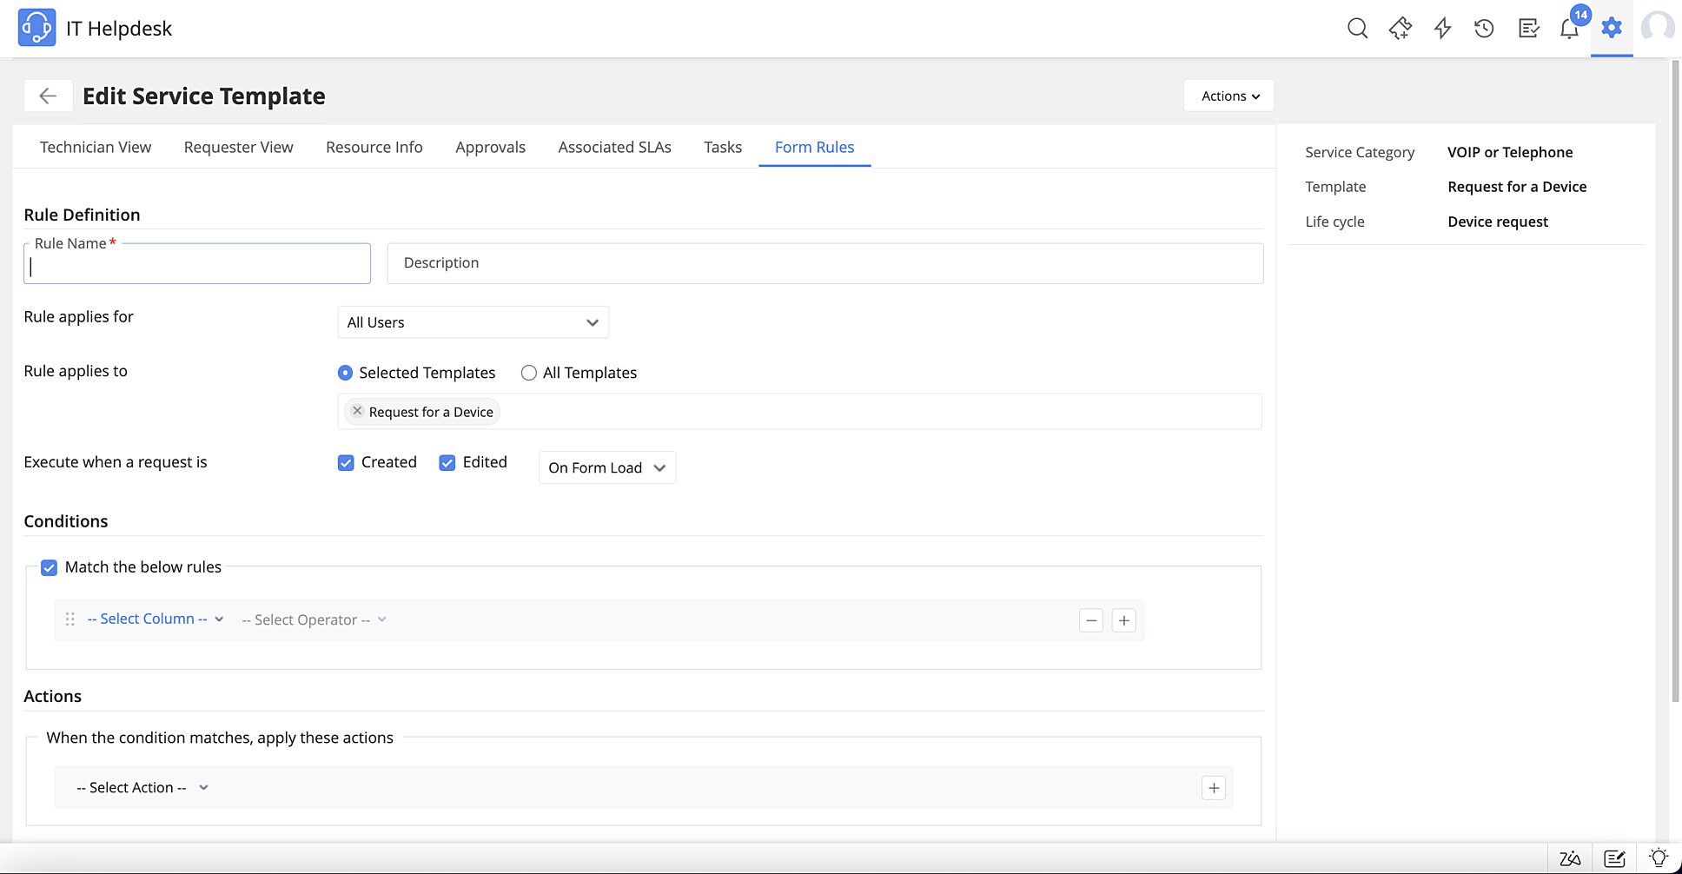Open the Rule applies for All Users dropdown
The image size is (1682, 874).
[473, 321]
